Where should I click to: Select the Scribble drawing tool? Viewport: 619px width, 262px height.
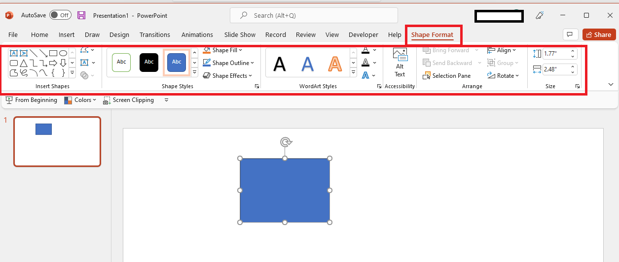tap(24, 73)
